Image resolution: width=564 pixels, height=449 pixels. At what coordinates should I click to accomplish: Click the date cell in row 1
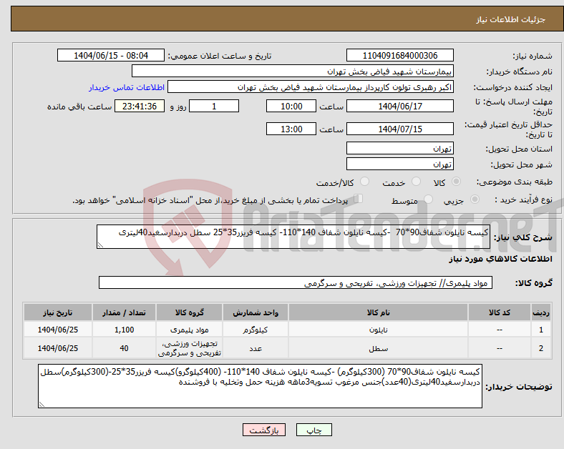[x=57, y=330]
